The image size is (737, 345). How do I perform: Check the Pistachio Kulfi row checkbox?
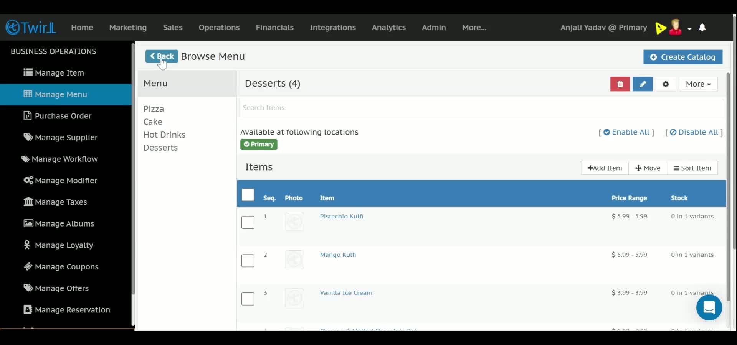click(x=248, y=222)
